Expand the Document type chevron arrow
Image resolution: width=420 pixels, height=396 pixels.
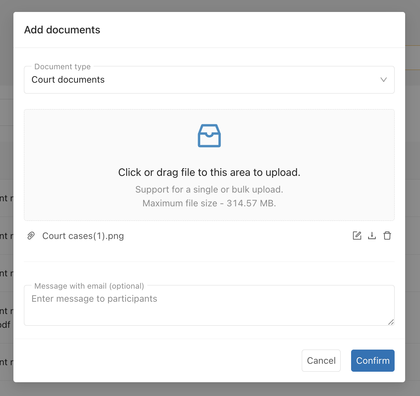[x=384, y=79]
